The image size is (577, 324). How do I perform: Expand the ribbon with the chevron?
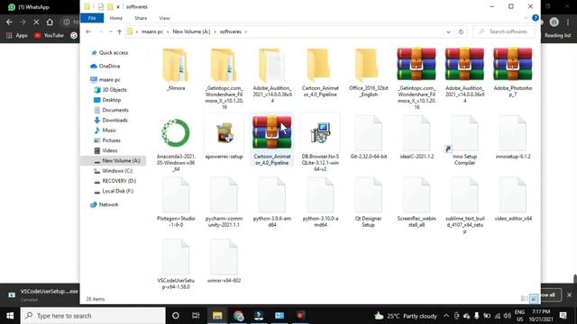tap(526, 18)
